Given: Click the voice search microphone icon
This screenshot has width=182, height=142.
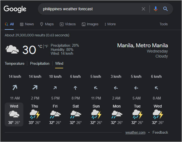Looking at the screenshot, I should [x=156, y=9].
